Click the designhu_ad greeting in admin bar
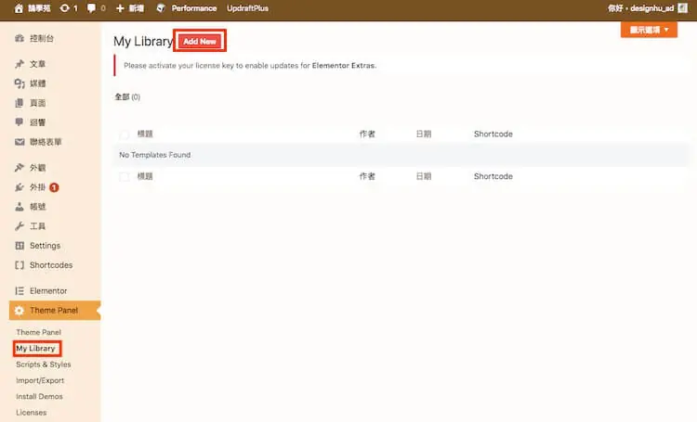The image size is (697, 422). (641, 8)
